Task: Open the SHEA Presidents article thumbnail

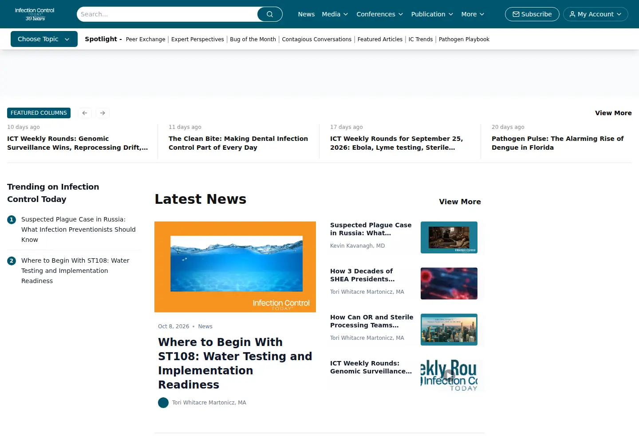Action: click(x=449, y=284)
